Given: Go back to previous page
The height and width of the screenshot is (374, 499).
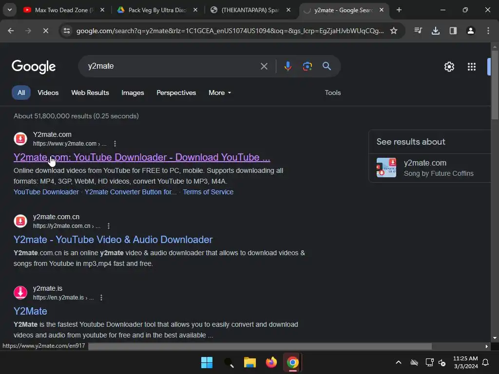Looking at the screenshot, I should coord(11,31).
